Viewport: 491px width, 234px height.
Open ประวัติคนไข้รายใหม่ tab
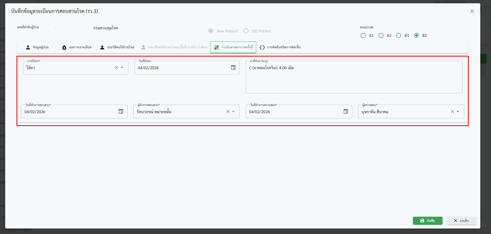(117, 47)
